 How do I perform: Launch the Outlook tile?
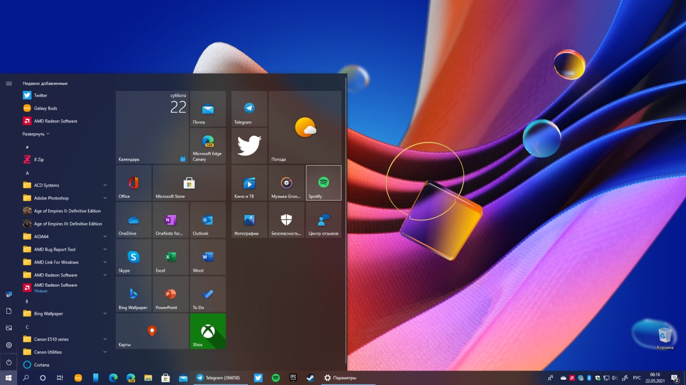click(x=207, y=220)
